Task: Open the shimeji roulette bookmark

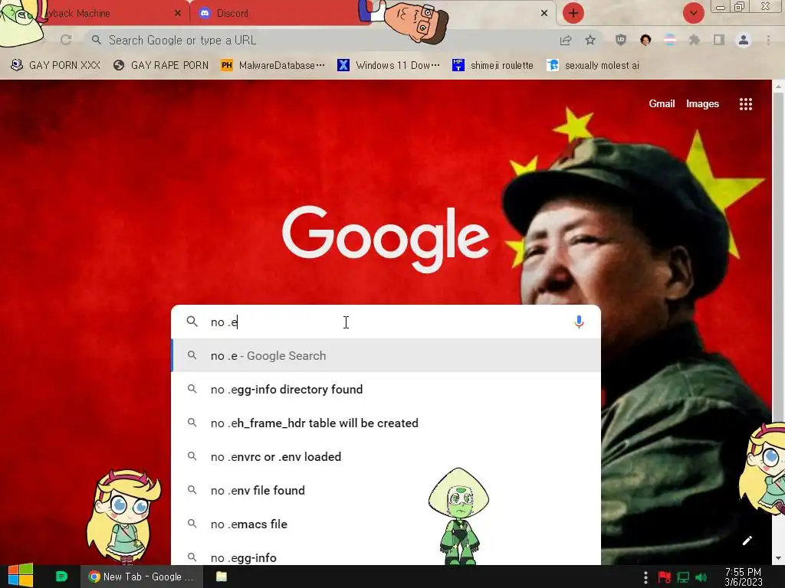Action: 493,66
